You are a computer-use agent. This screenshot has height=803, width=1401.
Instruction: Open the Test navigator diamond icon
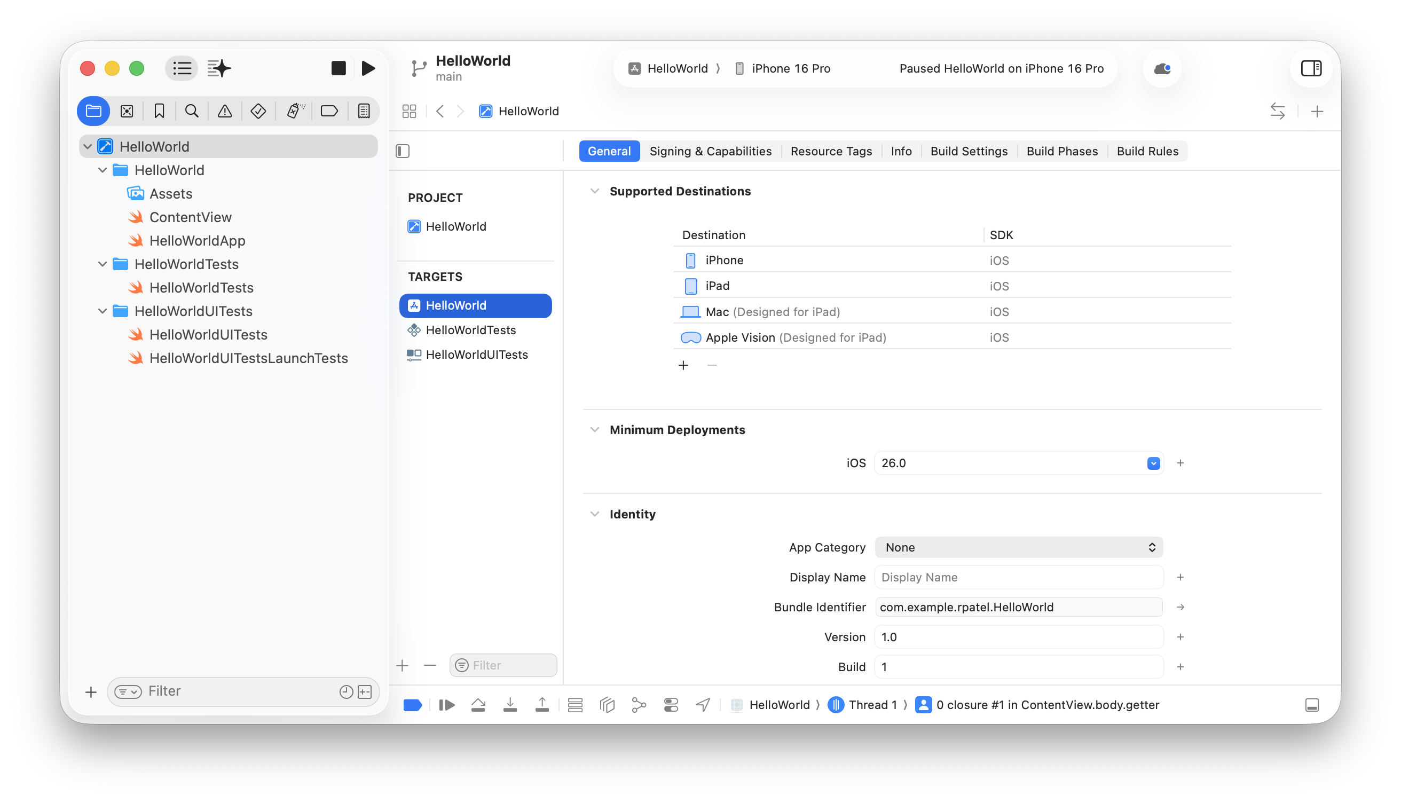[258, 111]
